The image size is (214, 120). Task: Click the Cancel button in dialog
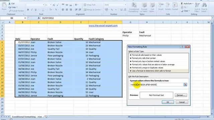point(182,102)
